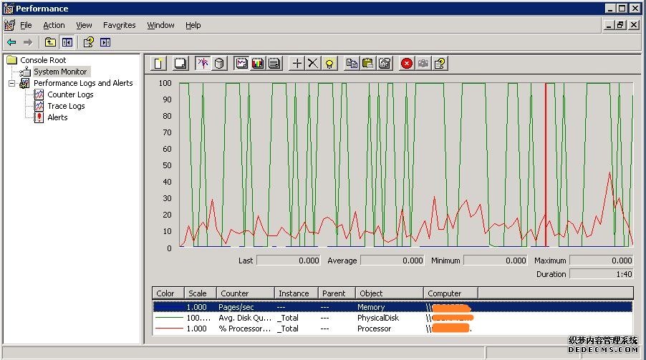Open the Favorites menu

[x=119, y=25]
